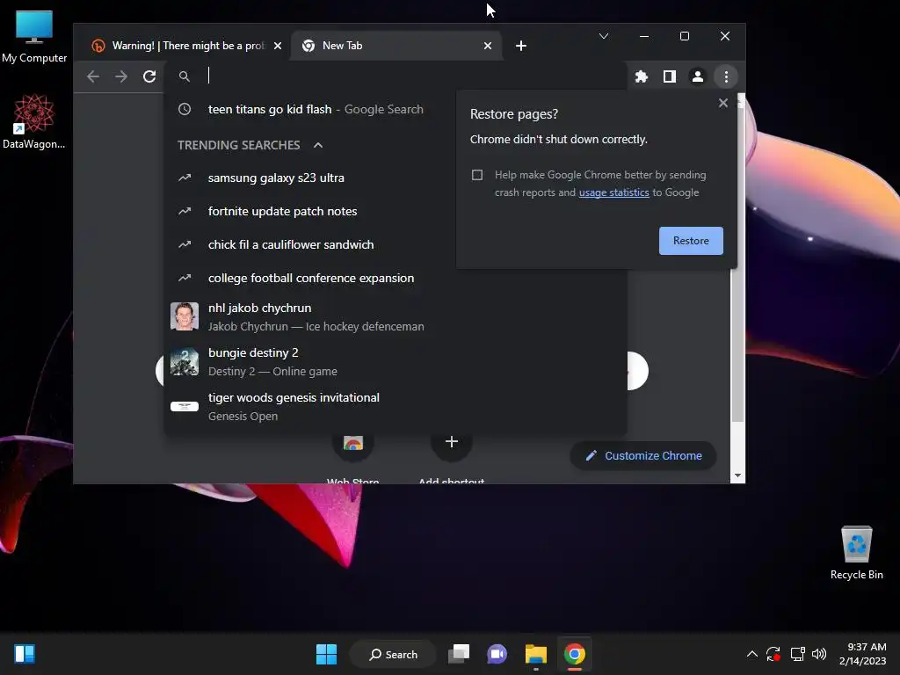This screenshot has height=675, width=900.
Task: Click the Jakob Chychrun photo thumbnail
Action: click(x=185, y=316)
